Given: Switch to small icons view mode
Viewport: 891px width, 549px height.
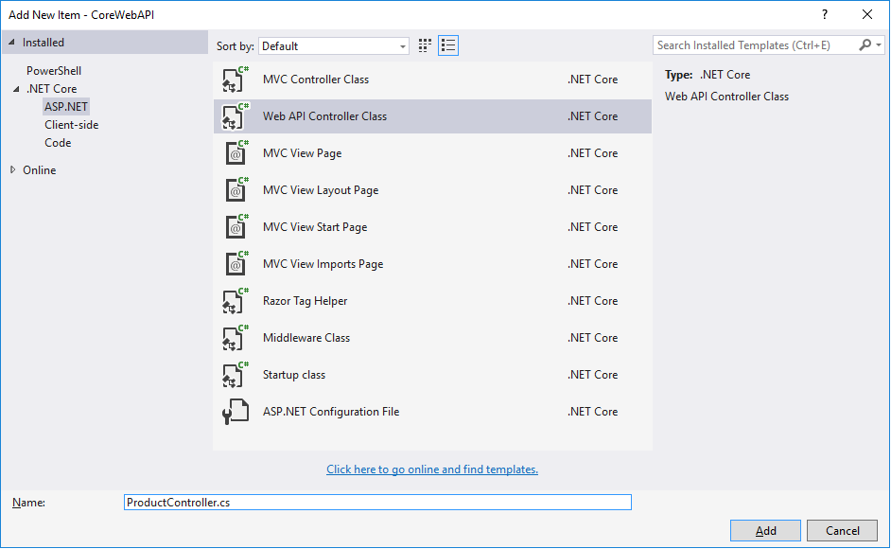Looking at the screenshot, I should (426, 45).
